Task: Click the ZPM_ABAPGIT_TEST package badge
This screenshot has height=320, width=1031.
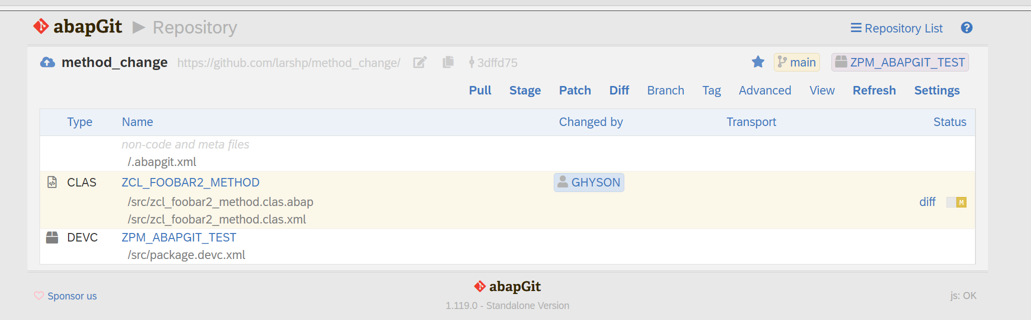Action: [899, 62]
